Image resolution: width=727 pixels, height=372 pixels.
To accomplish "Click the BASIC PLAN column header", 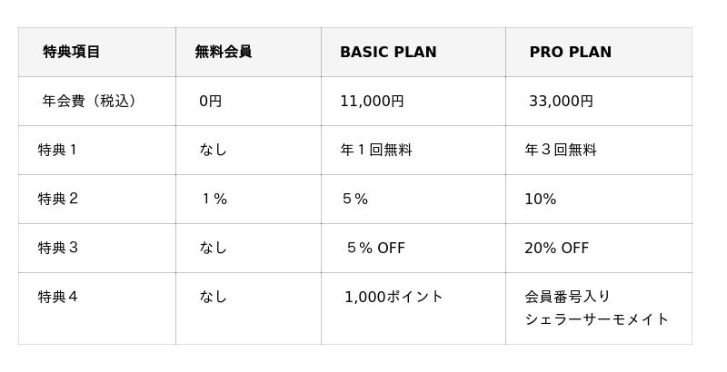I will (x=388, y=52).
